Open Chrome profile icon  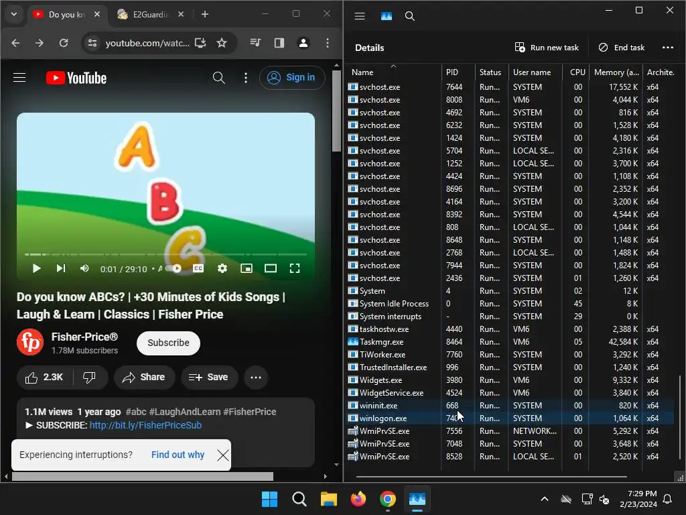click(x=303, y=43)
